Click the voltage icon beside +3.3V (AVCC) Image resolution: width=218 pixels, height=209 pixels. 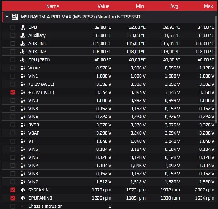(23, 84)
